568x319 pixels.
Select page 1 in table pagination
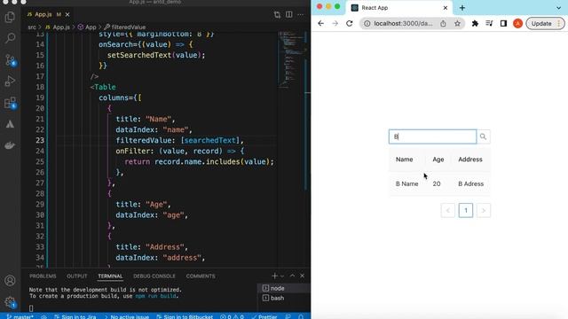466,211
